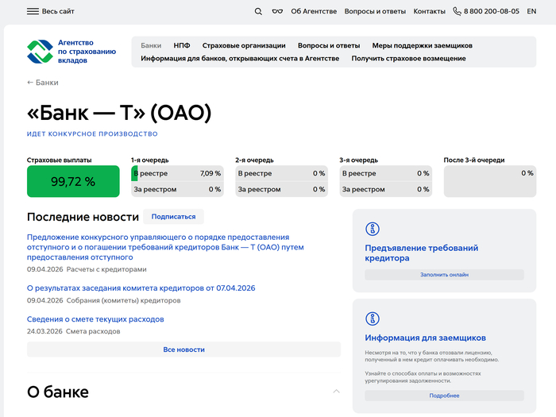
Task: Open the hamburger menu icon beside 'Весь сайт'
Action: 33,11
